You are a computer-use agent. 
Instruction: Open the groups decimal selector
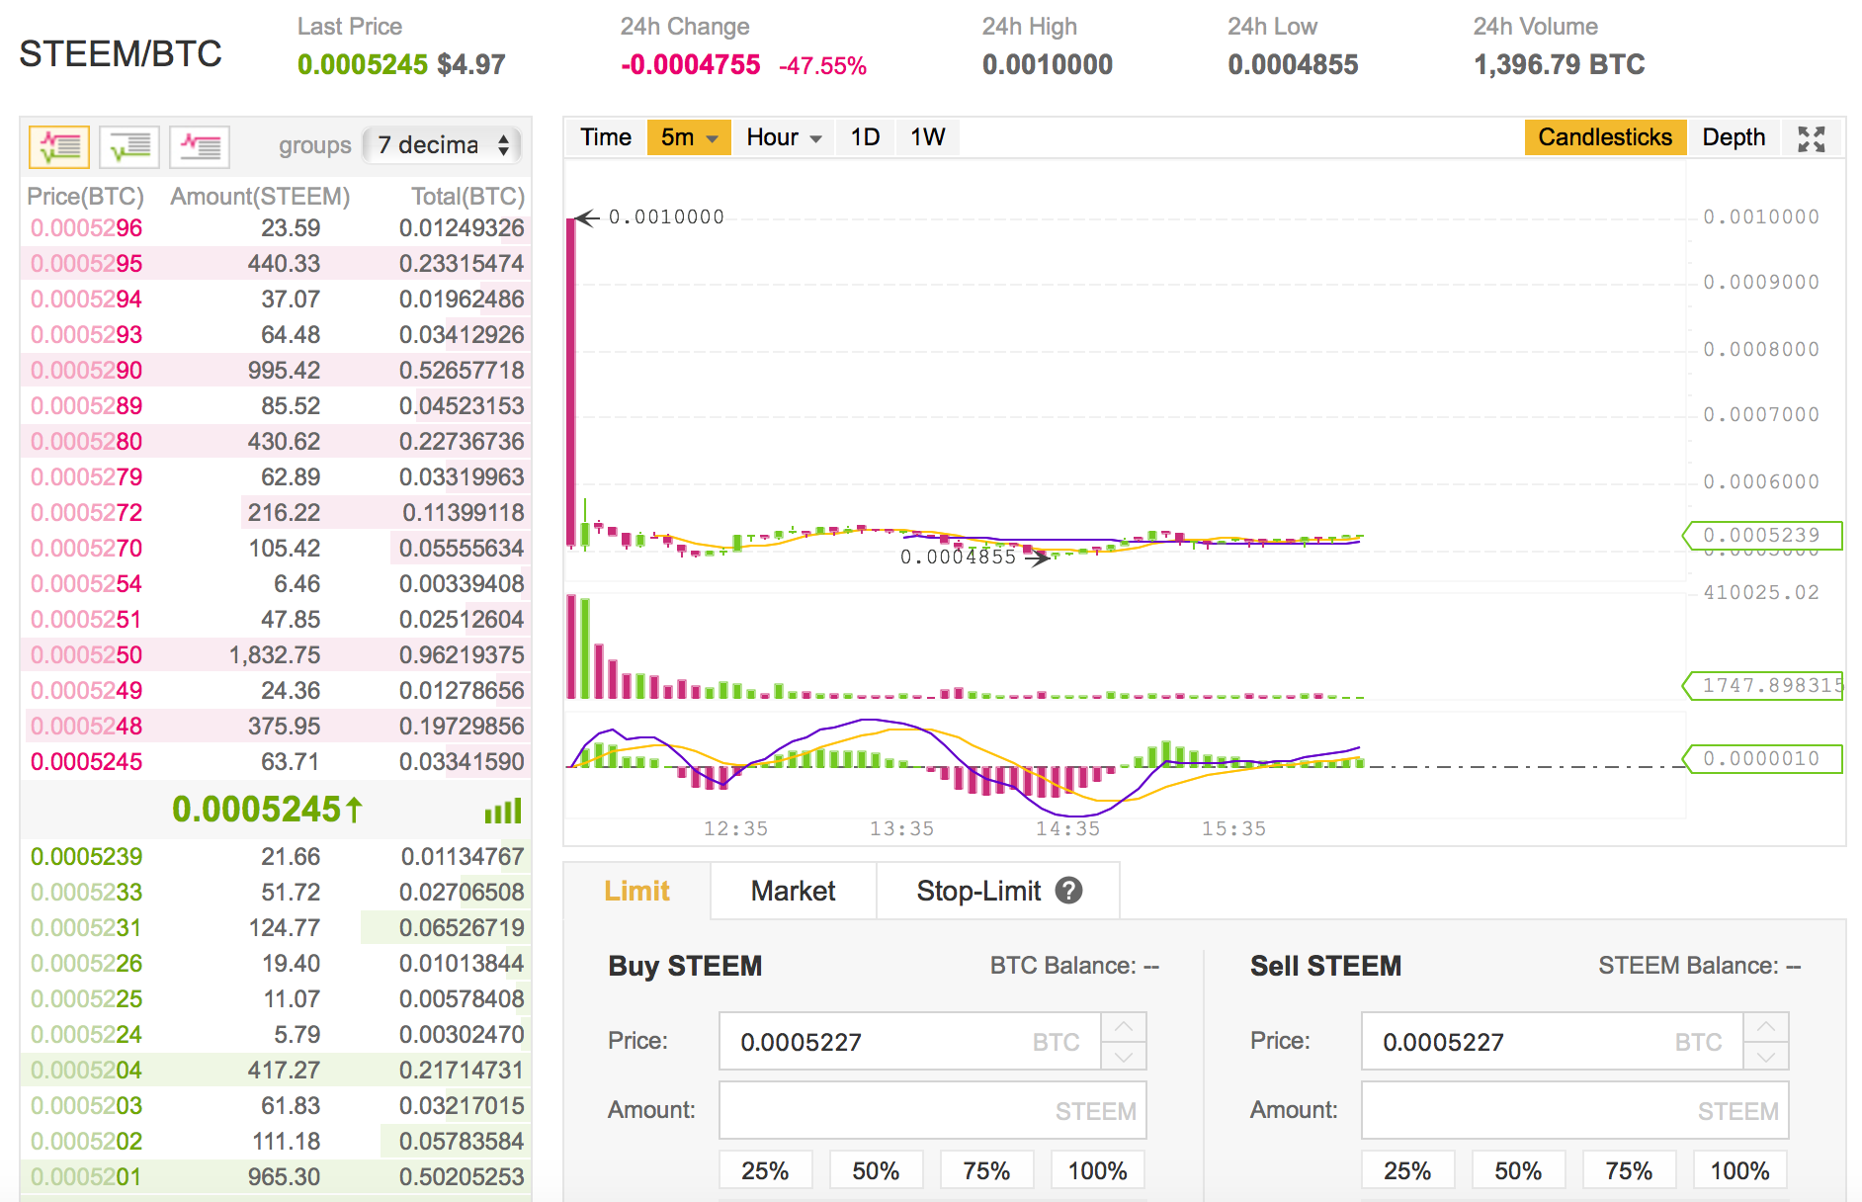pyautogui.click(x=442, y=145)
